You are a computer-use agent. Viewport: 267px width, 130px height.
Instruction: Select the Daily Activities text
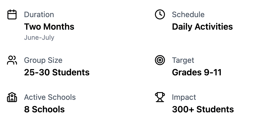(202, 27)
